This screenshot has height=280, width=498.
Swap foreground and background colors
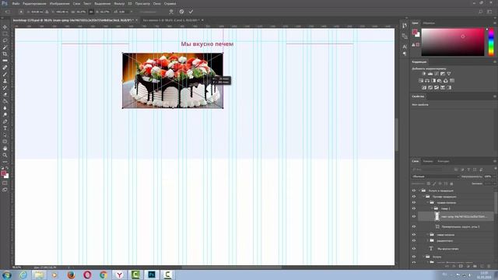coord(7,168)
